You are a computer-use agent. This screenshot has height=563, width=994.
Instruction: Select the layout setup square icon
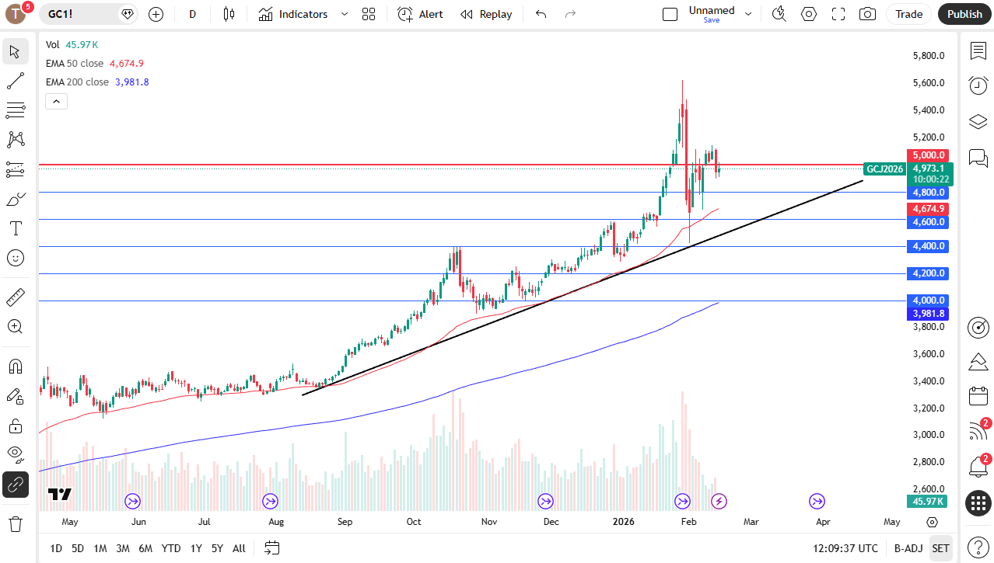tap(670, 14)
